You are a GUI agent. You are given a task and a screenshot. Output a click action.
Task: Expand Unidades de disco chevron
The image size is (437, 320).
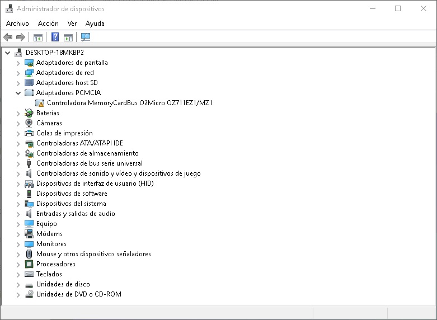click(18, 285)
